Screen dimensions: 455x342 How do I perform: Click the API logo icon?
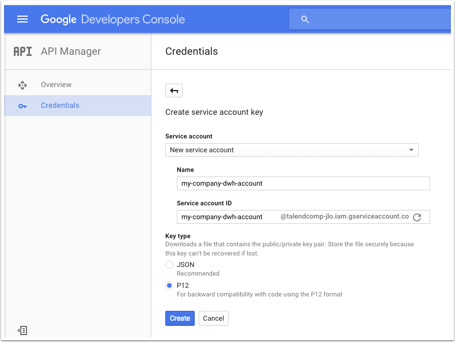[x=22, y=51]
